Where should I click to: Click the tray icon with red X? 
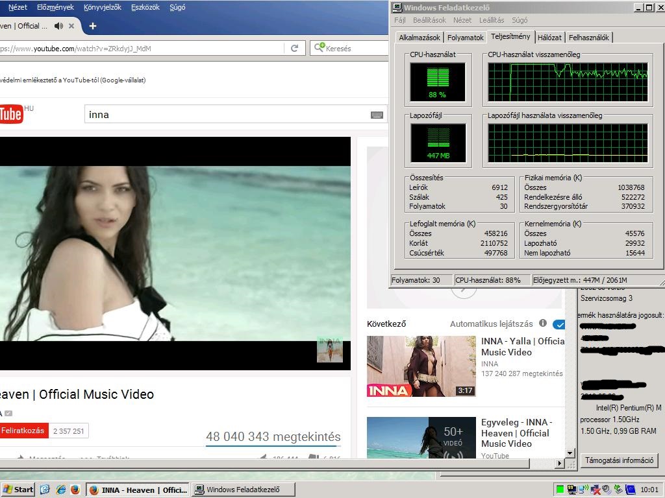point(596,490)
